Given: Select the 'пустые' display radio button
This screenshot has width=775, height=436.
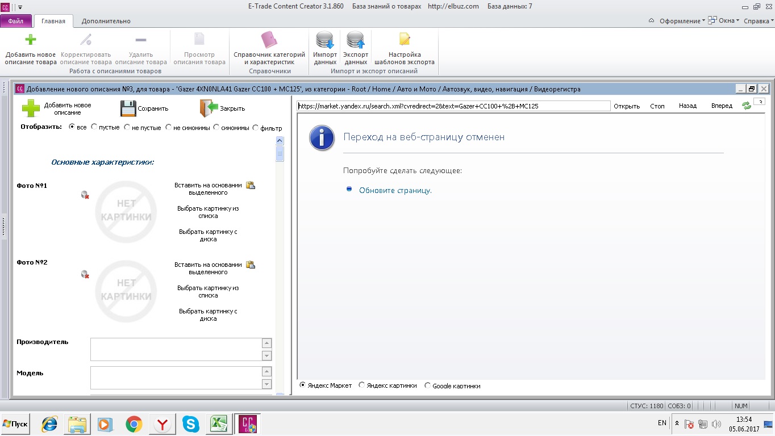Looking at the screenshot, I should coord(94,127).
